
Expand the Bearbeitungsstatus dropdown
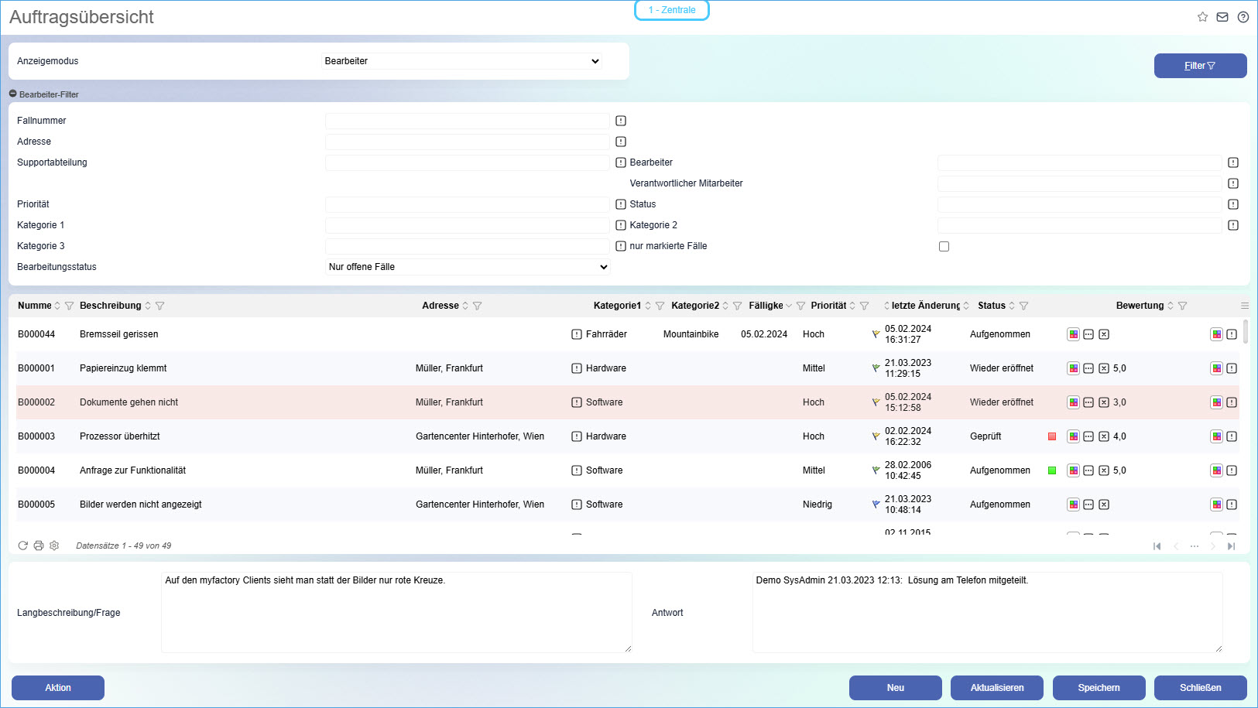(x=468, y=267)
